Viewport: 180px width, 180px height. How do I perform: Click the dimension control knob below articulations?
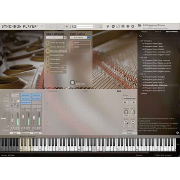[x=72, y=83]
